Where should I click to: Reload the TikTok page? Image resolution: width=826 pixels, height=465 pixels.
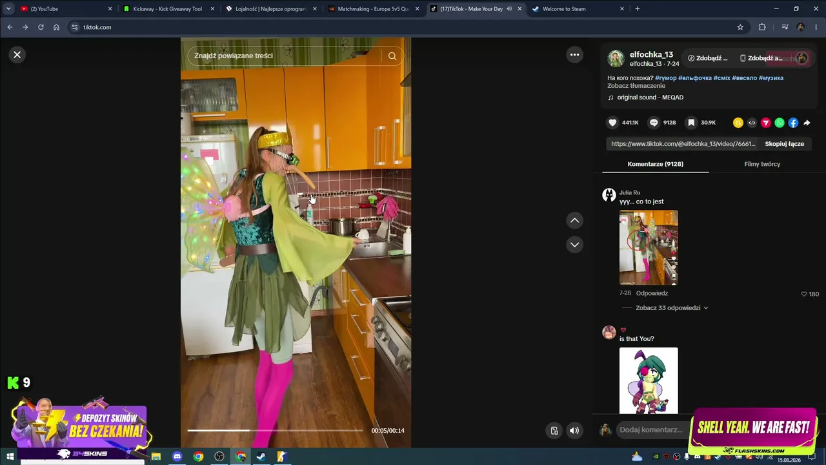(41, 27)
